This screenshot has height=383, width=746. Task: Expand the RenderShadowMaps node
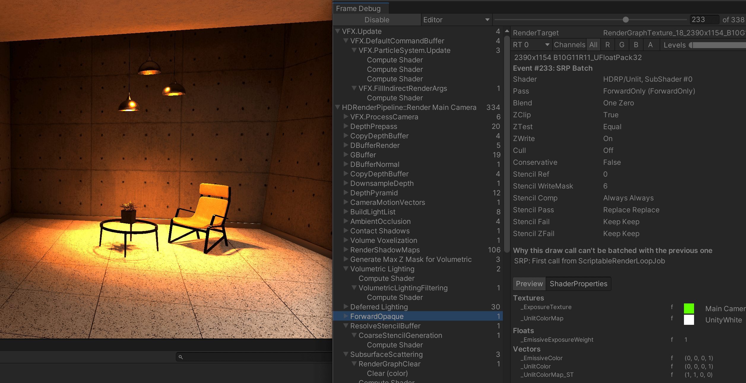(x=346, y=250)
